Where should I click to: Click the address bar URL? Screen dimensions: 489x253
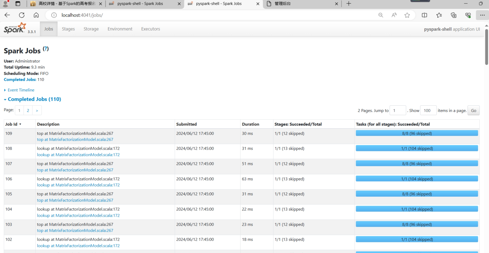pyautogui.click(x=82, y=15)
